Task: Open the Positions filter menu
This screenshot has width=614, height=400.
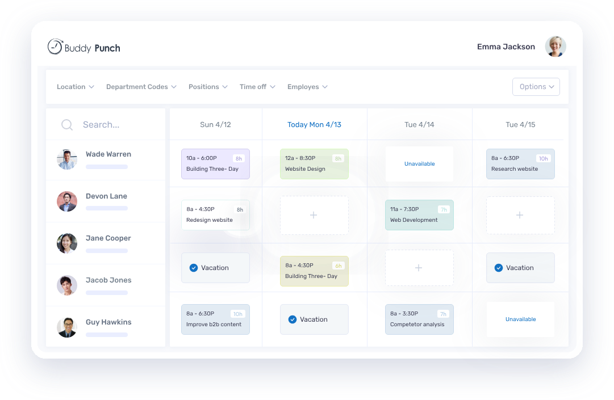Action: (208, 87)
